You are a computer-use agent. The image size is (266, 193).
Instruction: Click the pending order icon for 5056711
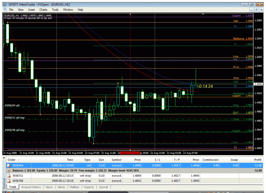(9, 176)
